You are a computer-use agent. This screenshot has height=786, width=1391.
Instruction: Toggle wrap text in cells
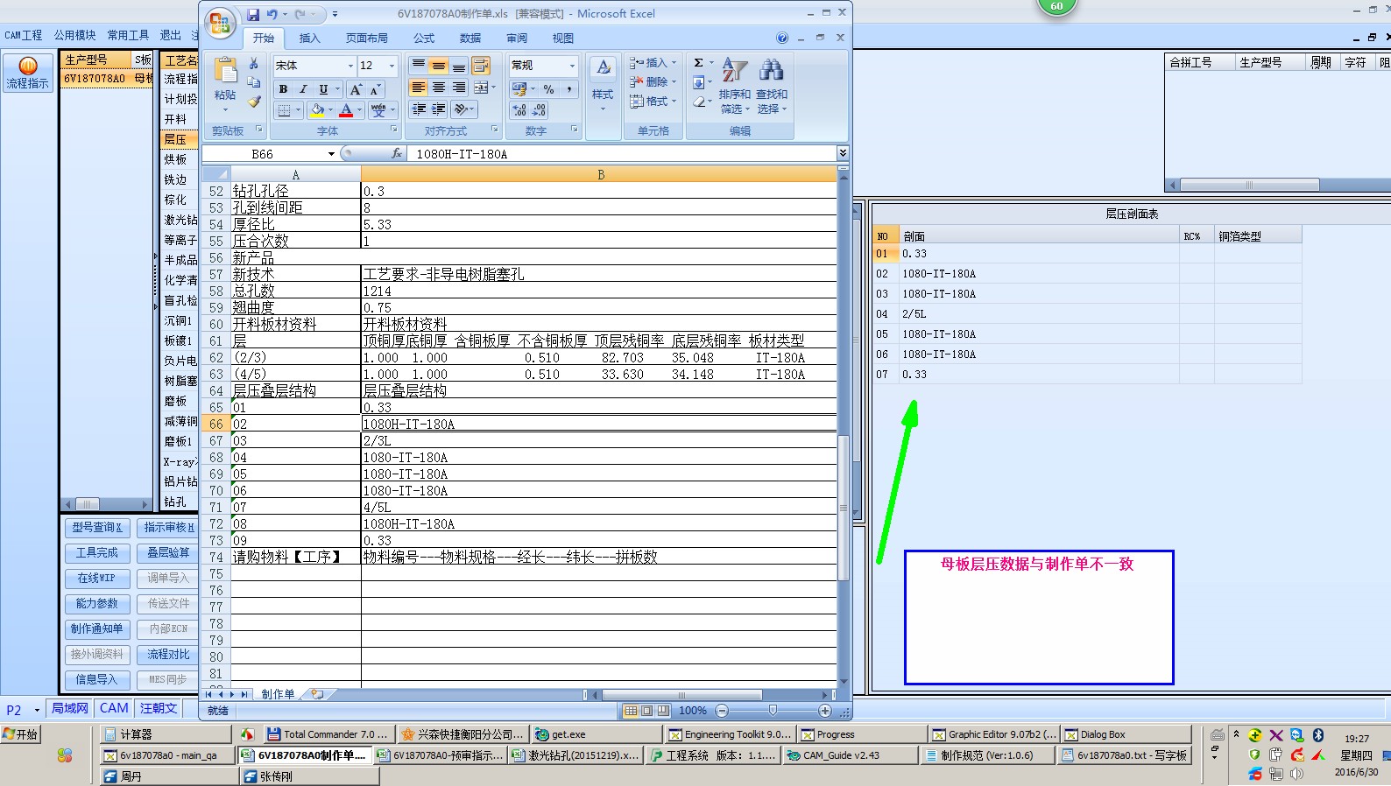[481, 66]
